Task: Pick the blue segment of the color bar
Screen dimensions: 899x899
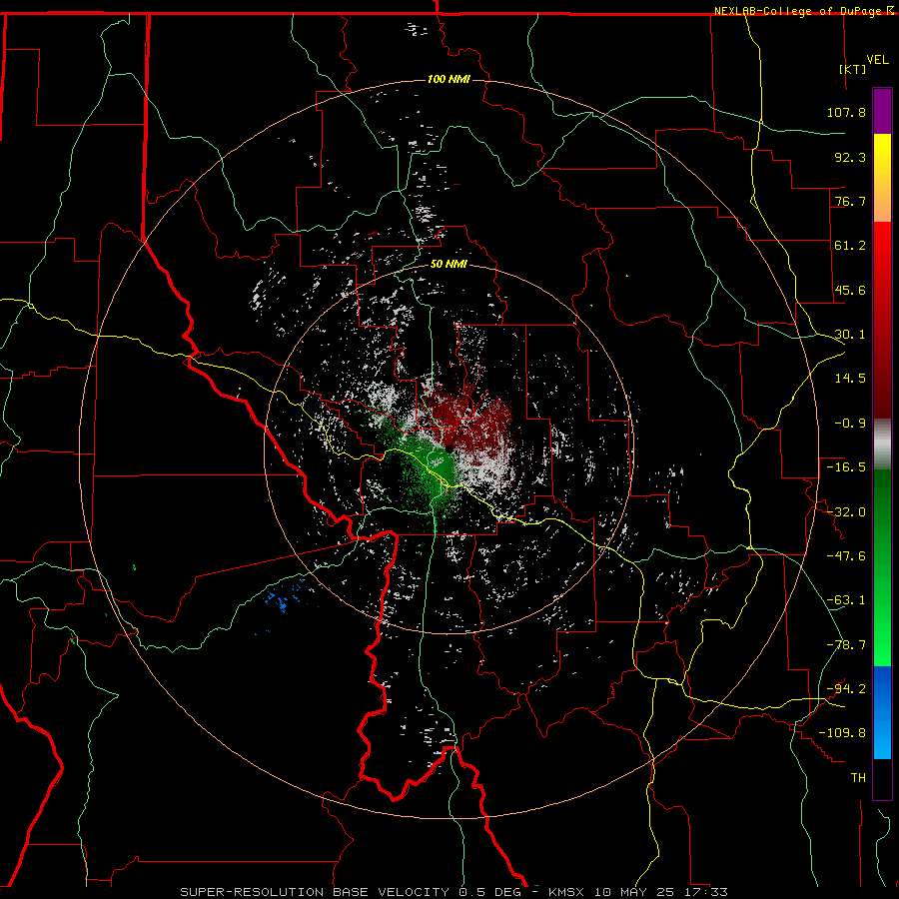Action: coord(882,712)
